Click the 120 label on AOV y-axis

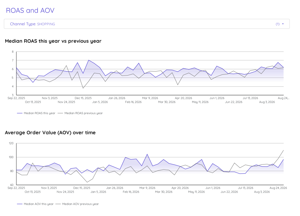tap(11, 143)
